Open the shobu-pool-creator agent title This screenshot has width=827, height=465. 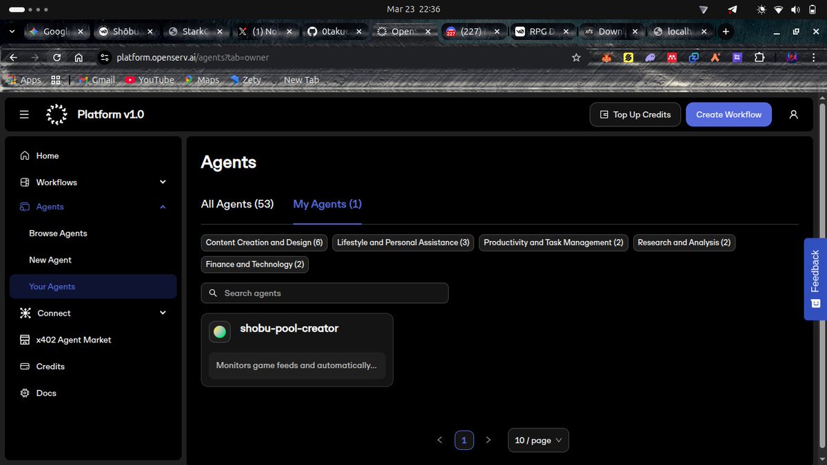point(289,329)
